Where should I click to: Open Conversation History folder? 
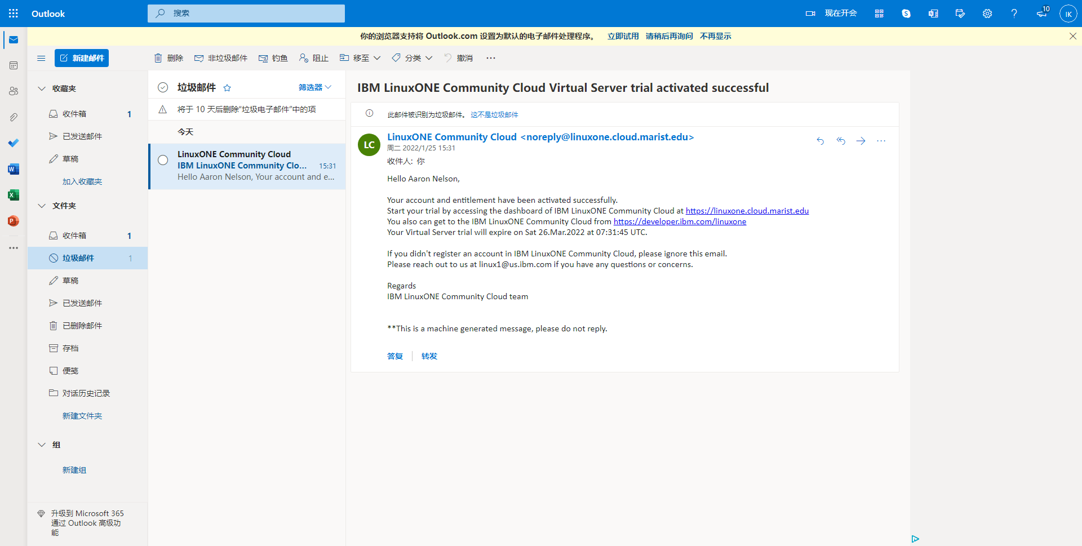coord(87,393)
